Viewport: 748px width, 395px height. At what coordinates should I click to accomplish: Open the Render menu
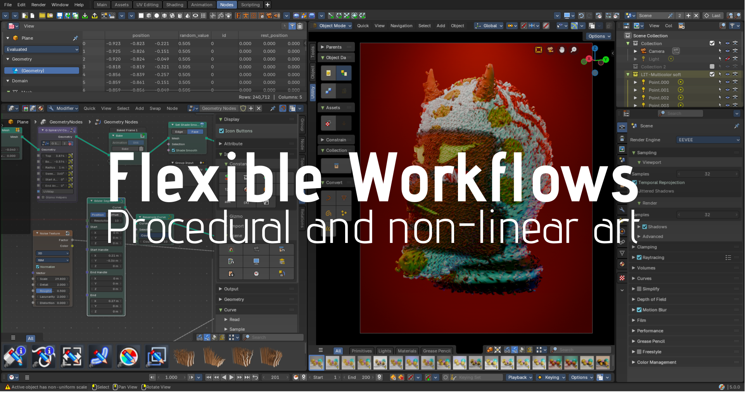(x=39, y=5)
